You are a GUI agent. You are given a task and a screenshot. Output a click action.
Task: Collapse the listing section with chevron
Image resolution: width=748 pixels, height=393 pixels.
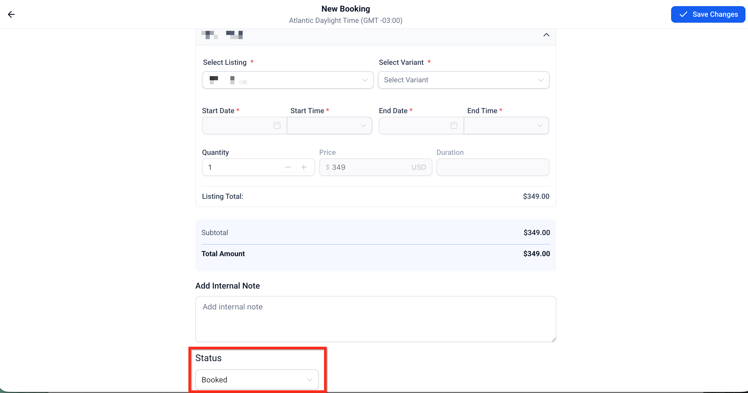[546, 35]
